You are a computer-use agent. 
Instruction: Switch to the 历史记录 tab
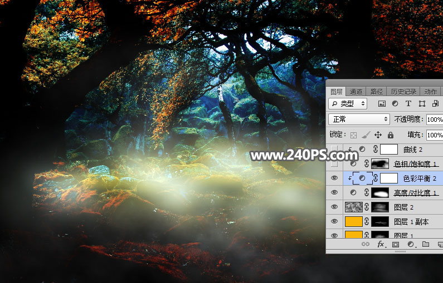pyautogui.click(x=403, y=92)
